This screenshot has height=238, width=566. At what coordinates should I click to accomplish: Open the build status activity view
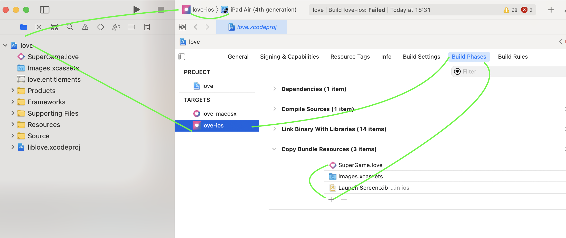(x=422, y=10)
